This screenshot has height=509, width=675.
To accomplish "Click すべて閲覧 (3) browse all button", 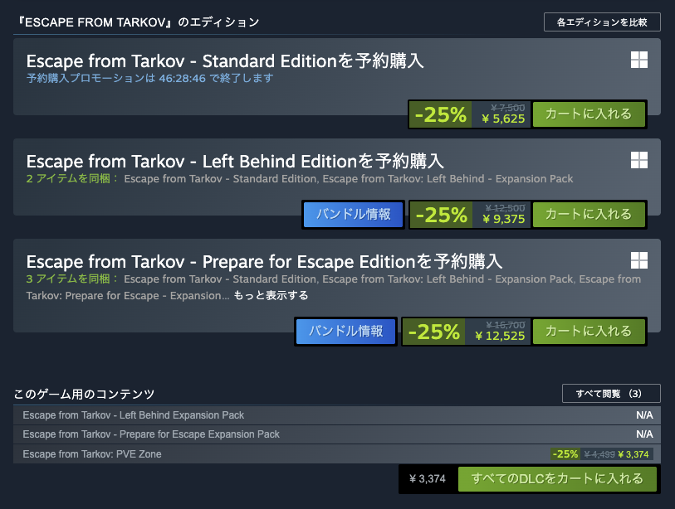I will (610, 393).
